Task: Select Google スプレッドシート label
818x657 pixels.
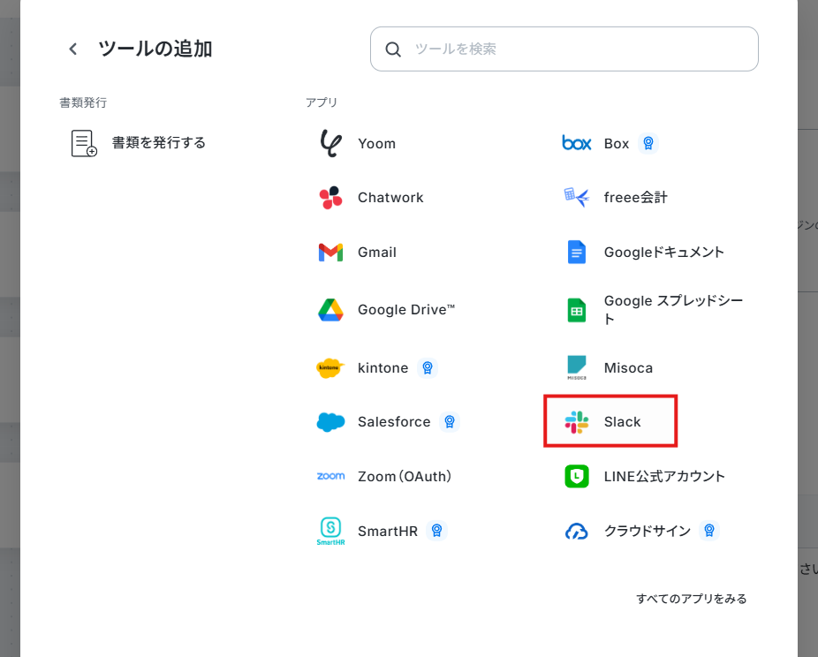Action: (673, 310)
